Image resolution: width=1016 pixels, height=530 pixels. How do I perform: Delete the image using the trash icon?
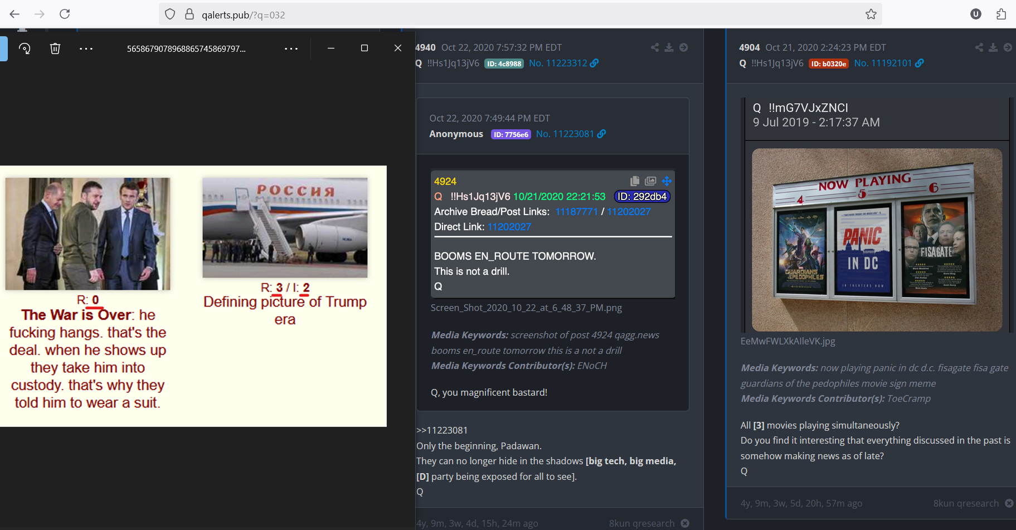pos(55,48)
